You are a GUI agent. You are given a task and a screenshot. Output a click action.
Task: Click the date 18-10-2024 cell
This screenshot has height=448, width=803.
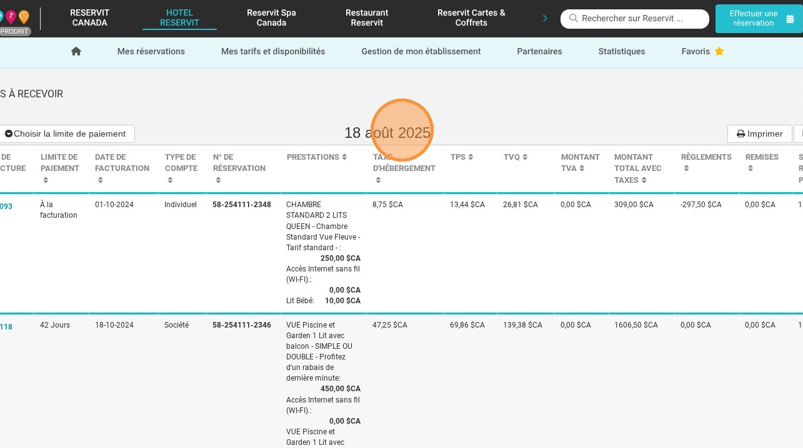pos(114,325)
